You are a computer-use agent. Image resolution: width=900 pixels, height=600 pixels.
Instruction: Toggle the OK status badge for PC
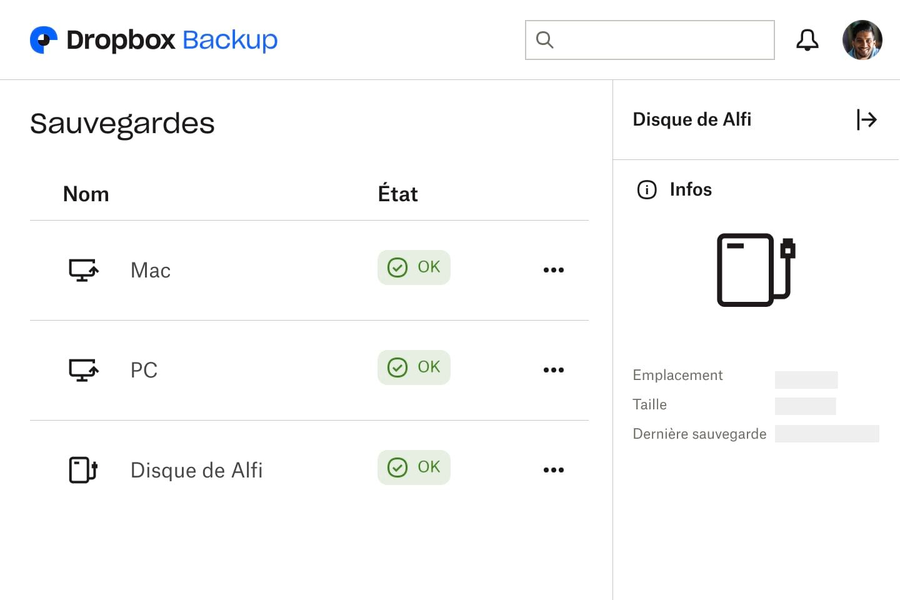[x=414, y=367]
